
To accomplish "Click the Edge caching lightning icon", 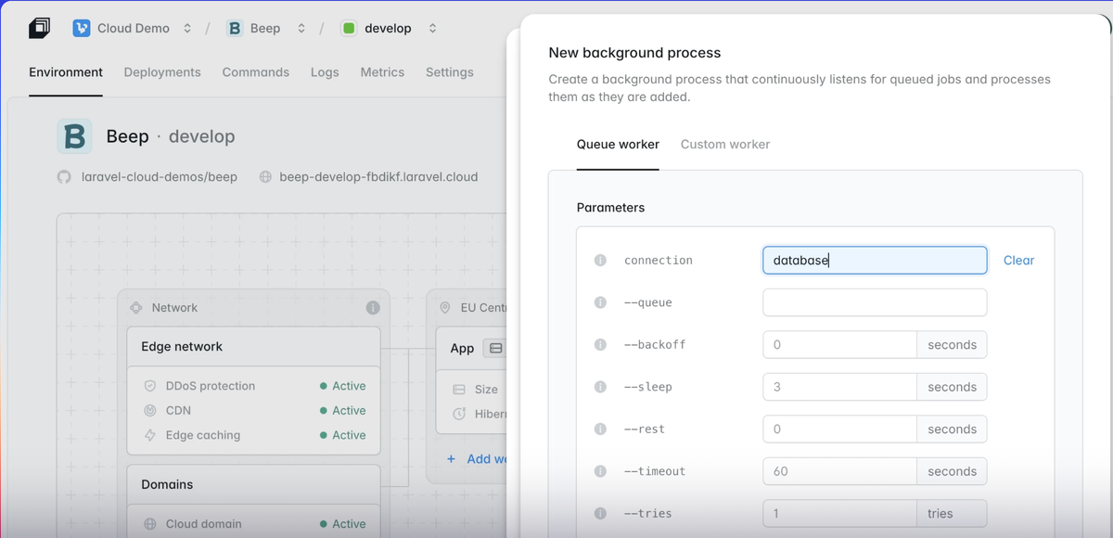I will tap(149, 435).
